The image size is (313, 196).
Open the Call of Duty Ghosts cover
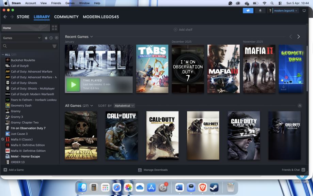click(244, 135)
